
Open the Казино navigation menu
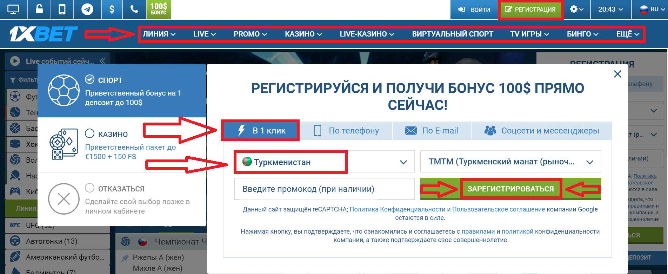(303, 34)
